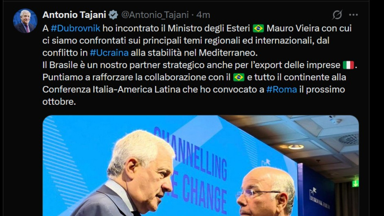384x216 pixels.
Task: Click the 4m post timestamp
Action: point(203,15)
